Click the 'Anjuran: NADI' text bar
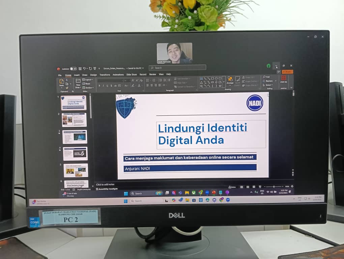344x259 pixels. pos(190,168)
